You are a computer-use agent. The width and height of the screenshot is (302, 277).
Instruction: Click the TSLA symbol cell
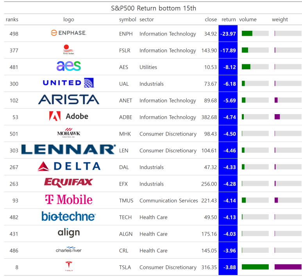[125, 267]
